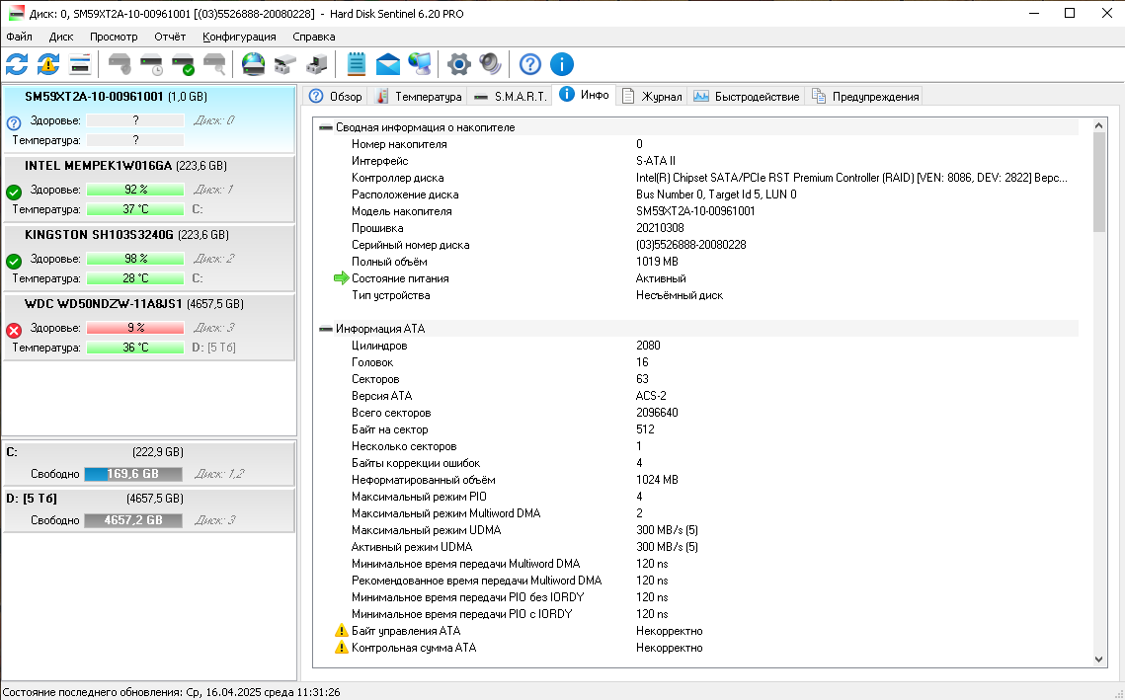
Task: Click the green check status icon of KINGSTON SH103S3240G
Action: (14, 261)
